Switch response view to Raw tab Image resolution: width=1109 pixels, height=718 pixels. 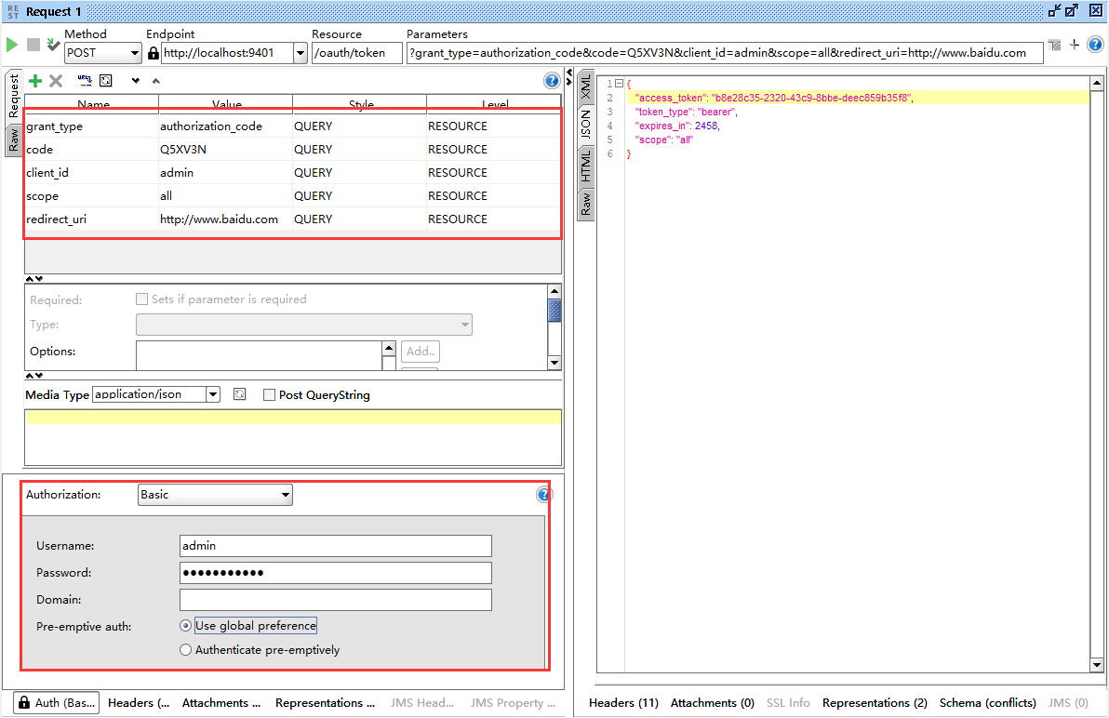[585, 205]
